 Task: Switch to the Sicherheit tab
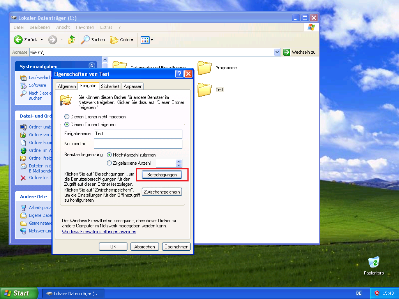tap(110, 86)
